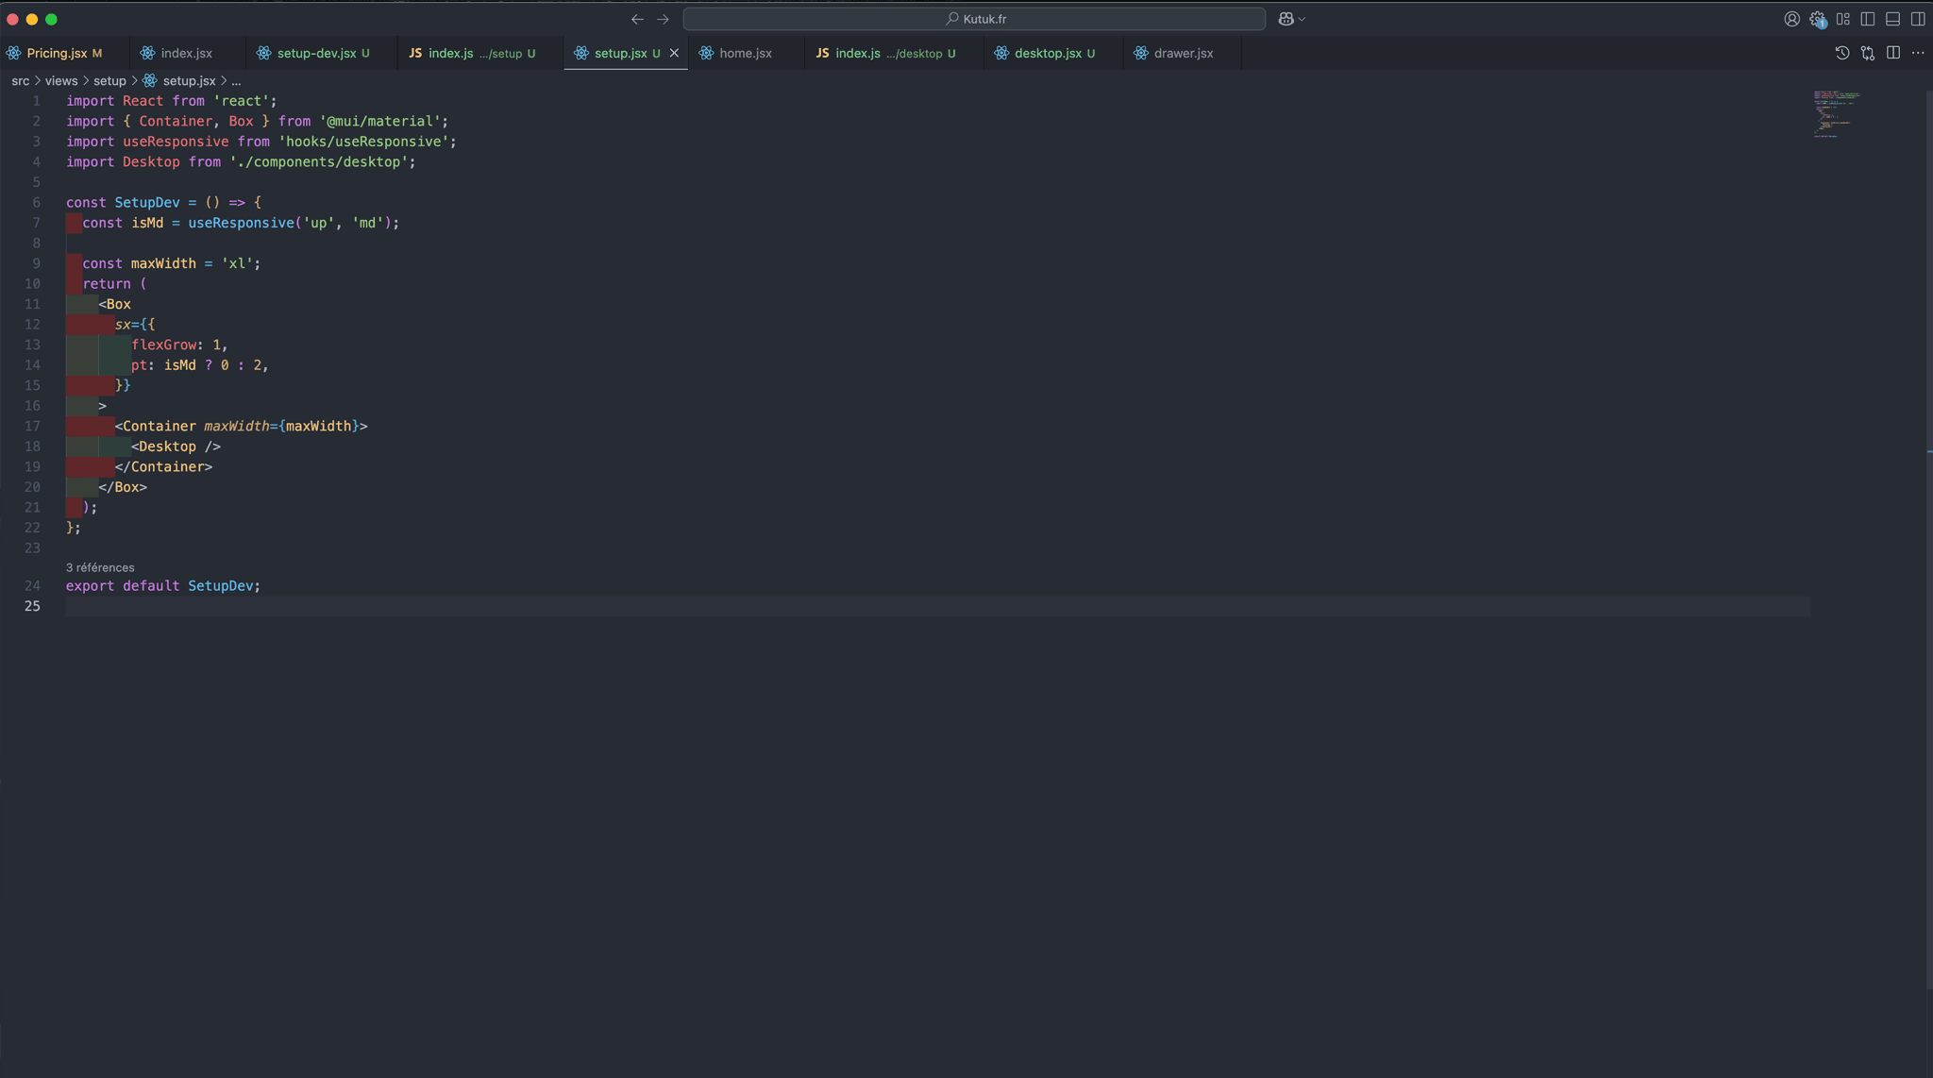Image resolution: width=1933 pixels, height=1078 pixels.
Task: Open the timeline history icon
Action: [x=1842, y=53]
